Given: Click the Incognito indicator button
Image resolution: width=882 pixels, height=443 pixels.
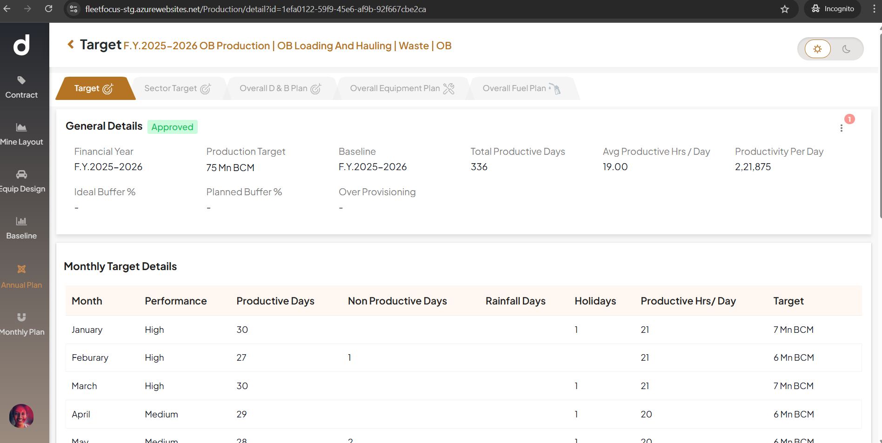Looking at the screenshot, I should (833, 9).
